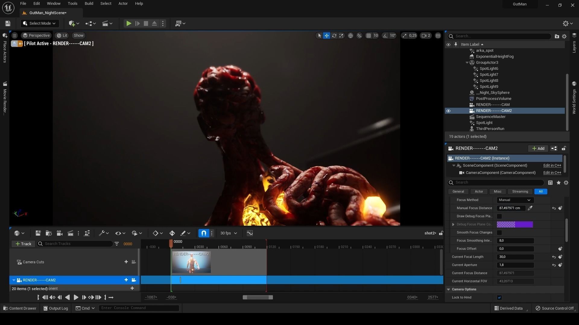This screenshot has height=325, width=579.
Task: Open the Content Drawer
Action: point(20,308)
